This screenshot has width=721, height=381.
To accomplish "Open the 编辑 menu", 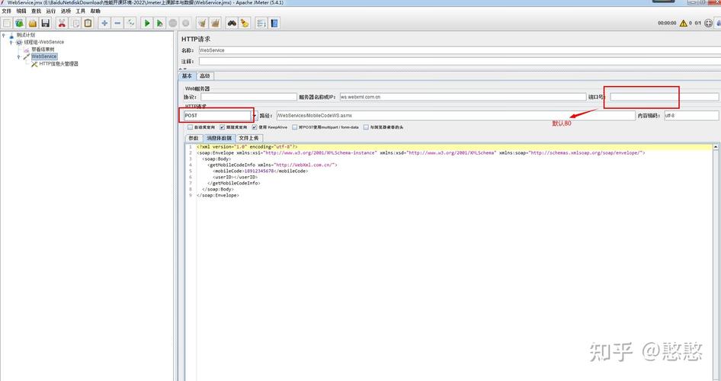I will coord(21,11).
